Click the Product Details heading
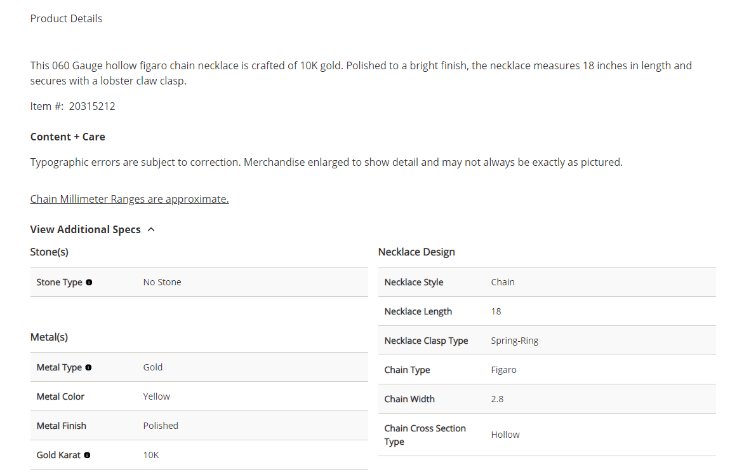 (66, 18)
